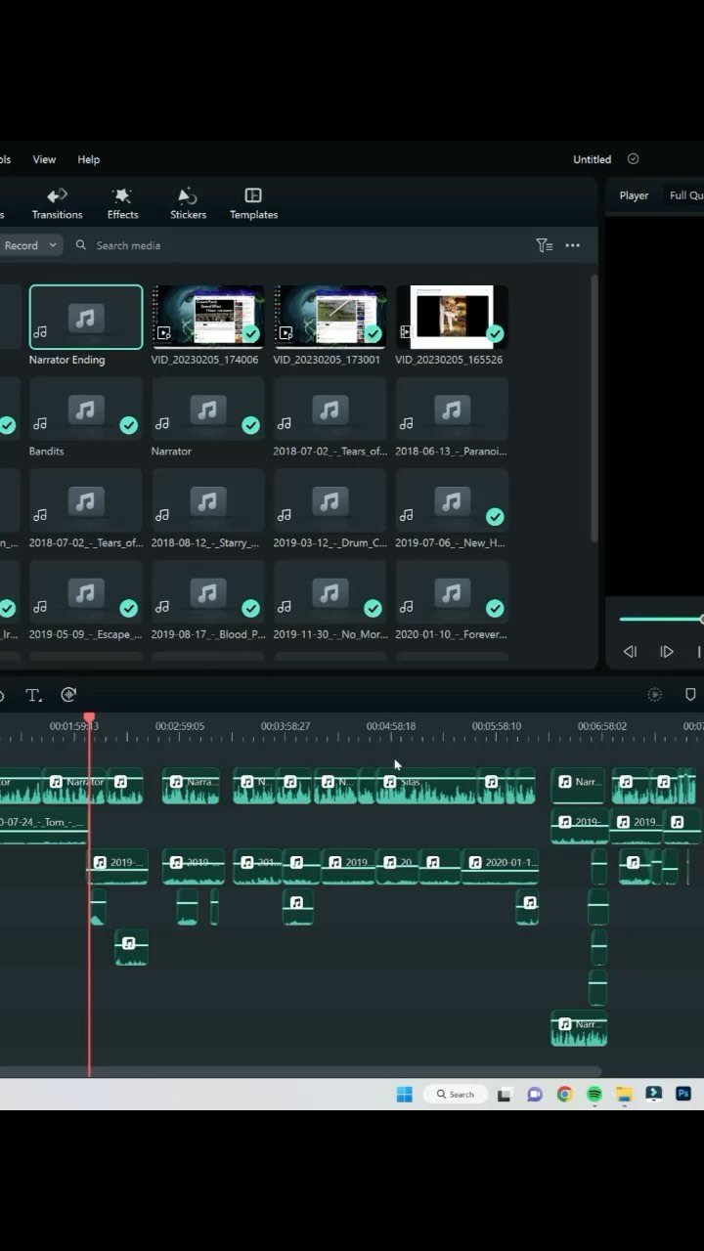Select the 2020-01-10 Forever audio item
The height and width of the screenshot is (1251, 704).
tap(452, 592)
